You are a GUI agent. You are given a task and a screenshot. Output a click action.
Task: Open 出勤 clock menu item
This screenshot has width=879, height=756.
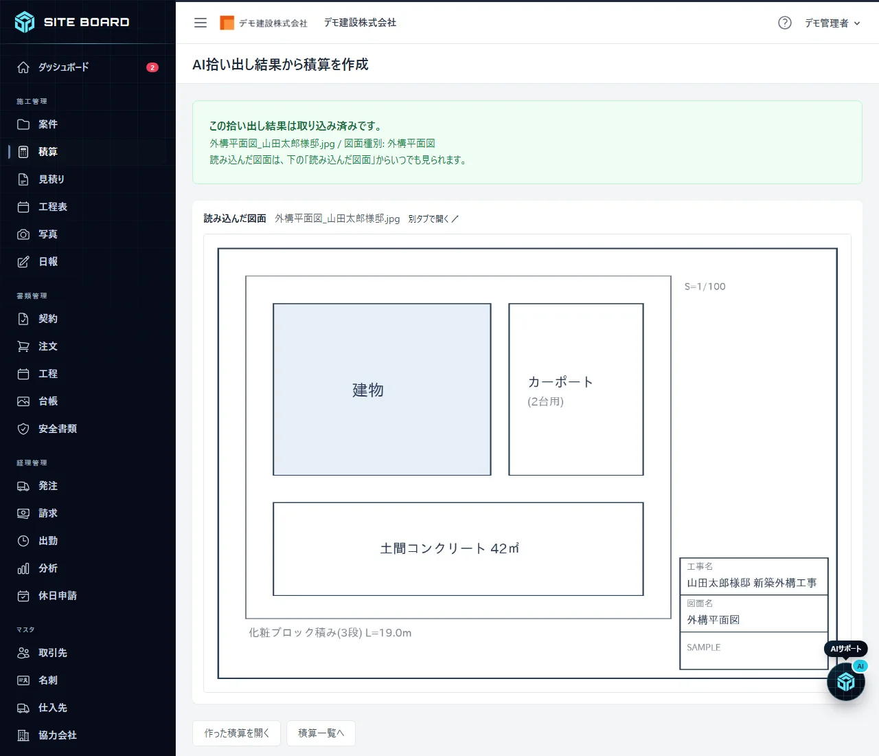(88, 541)
